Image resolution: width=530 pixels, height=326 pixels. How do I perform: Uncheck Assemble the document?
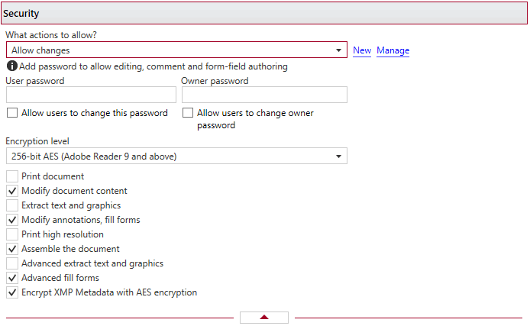click(12, 249)
